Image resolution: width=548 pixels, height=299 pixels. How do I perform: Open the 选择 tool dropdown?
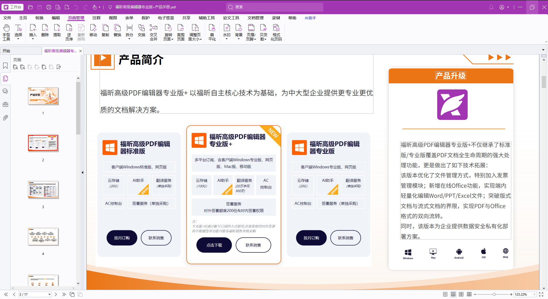point(18,39)
